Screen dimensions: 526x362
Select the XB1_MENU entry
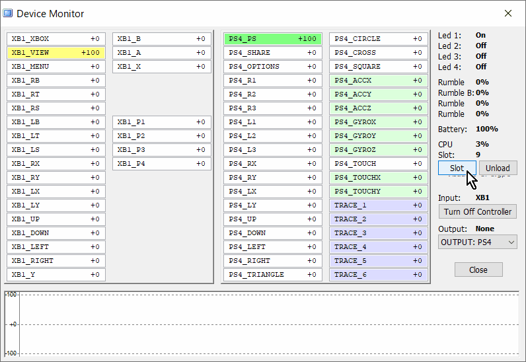click(x=56, y=67)
